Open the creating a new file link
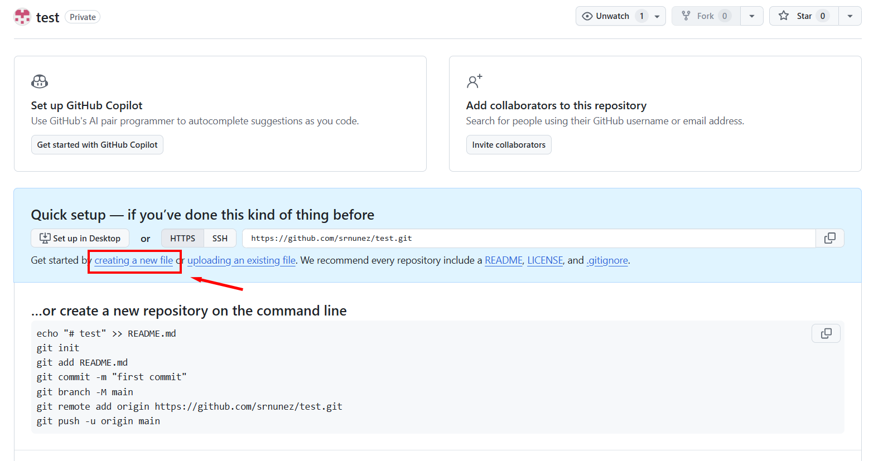The width and height of the screenshot is (888, 461). click(x=134, y=260)
